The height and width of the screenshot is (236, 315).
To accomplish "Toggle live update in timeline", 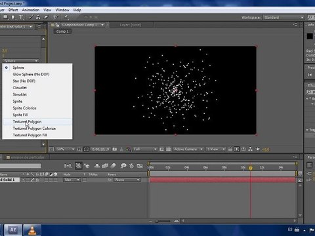I will (x=79, y=166).
